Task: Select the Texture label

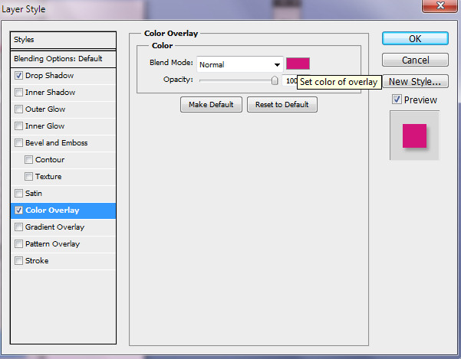Action: click(x=48, y=177)
